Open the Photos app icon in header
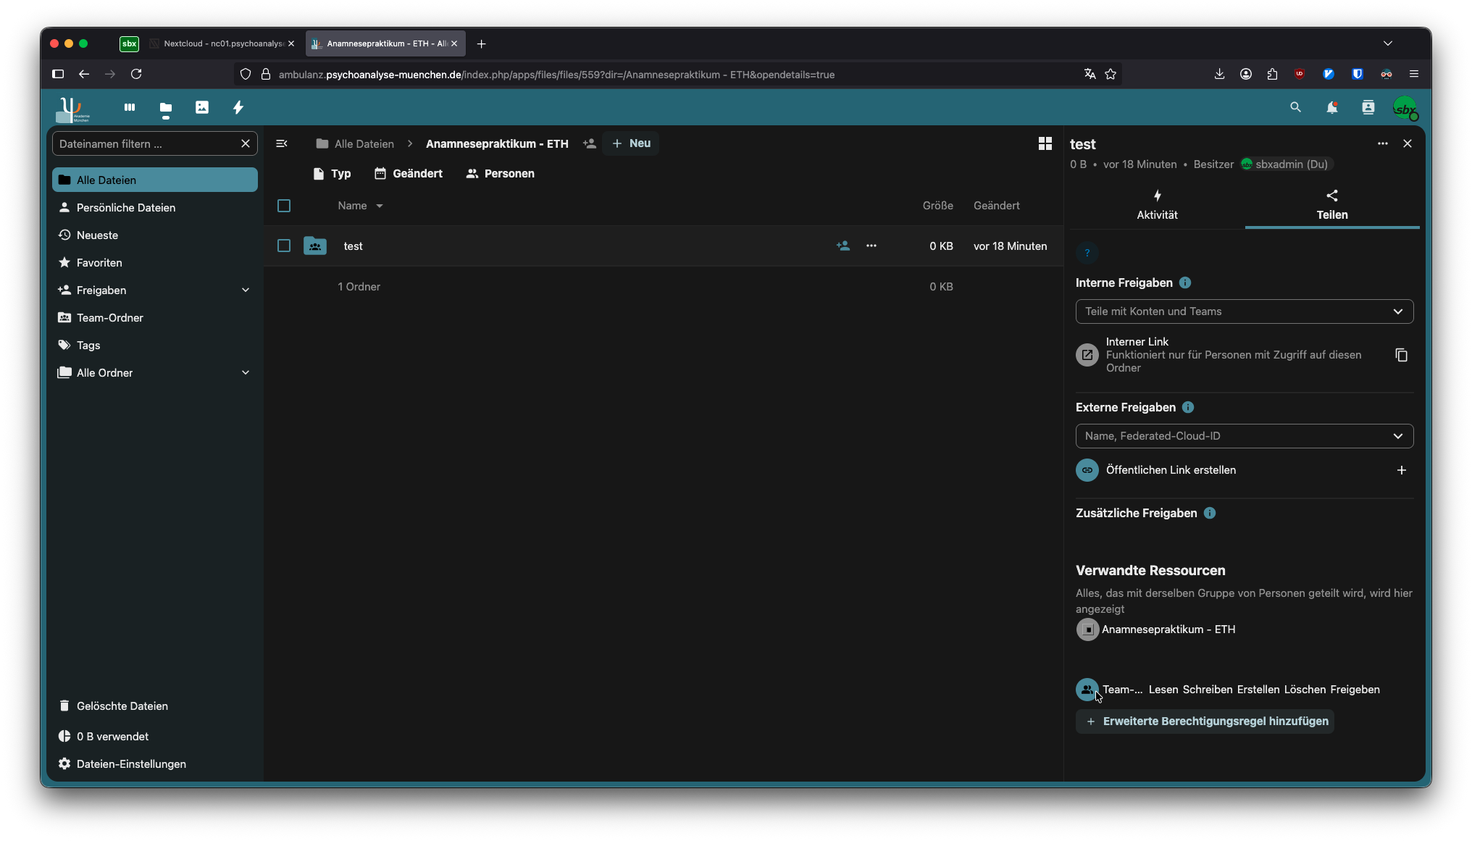 (x=201, y=107)
